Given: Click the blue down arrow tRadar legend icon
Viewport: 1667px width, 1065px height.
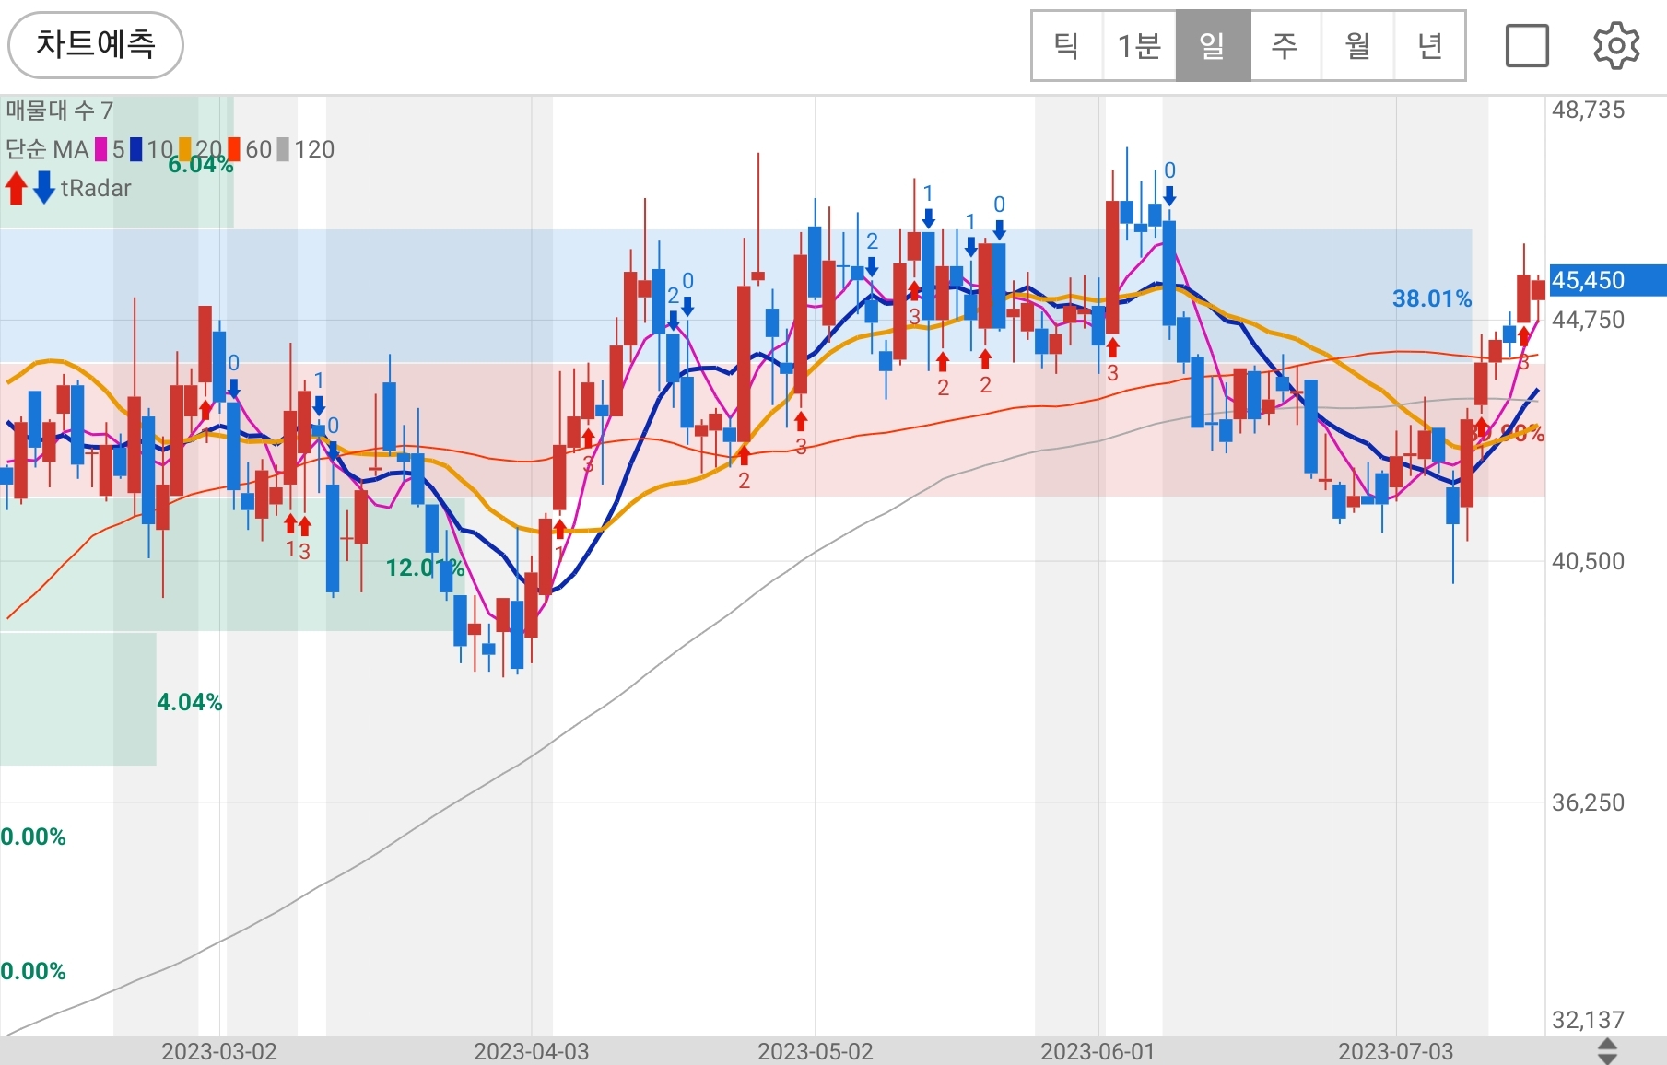Looking at the screenshot, I should click(x=43, y=188).
